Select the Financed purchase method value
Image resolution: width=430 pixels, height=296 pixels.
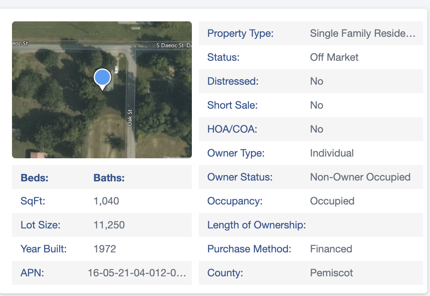click(331, 249)
